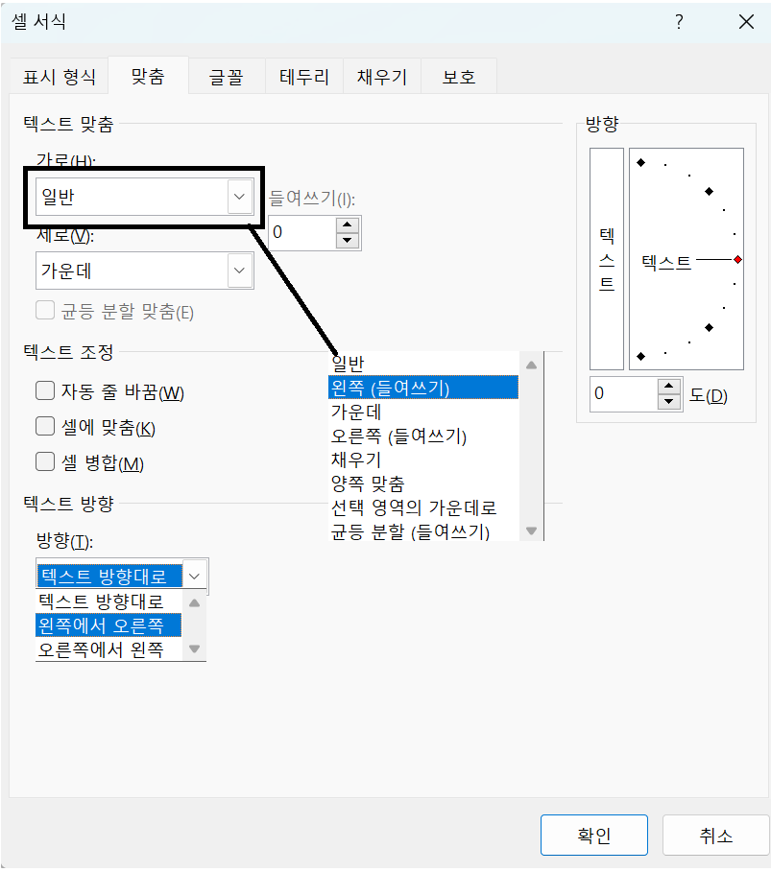Close the dialog with X button
Viewport: 771px width, 872px height.
(746, 21)
